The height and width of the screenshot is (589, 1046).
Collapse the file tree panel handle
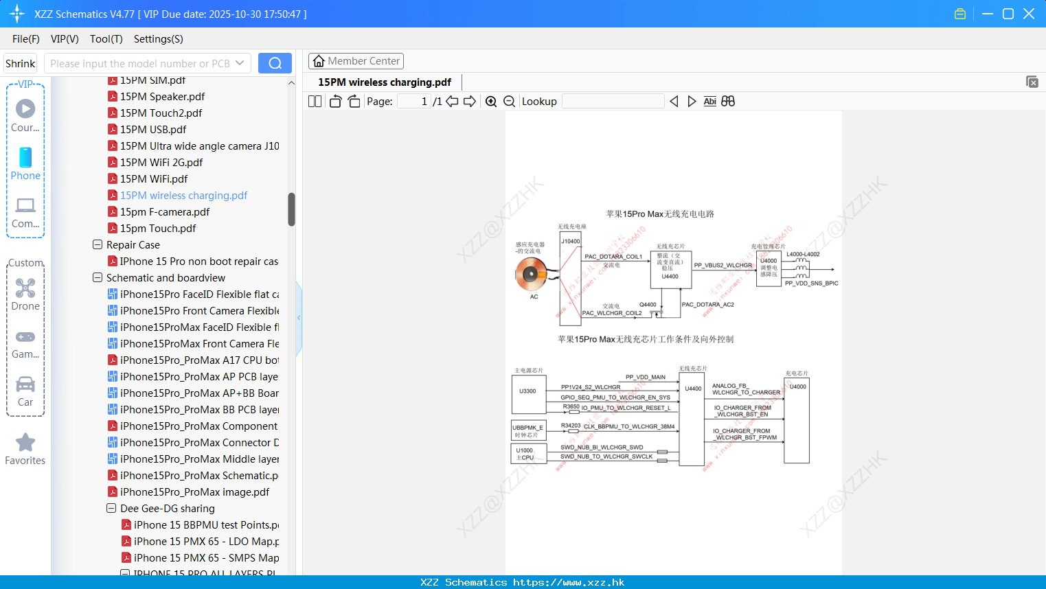299,318
